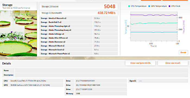
Task: Click the Details button under the chart
Action: click(183, 52)
